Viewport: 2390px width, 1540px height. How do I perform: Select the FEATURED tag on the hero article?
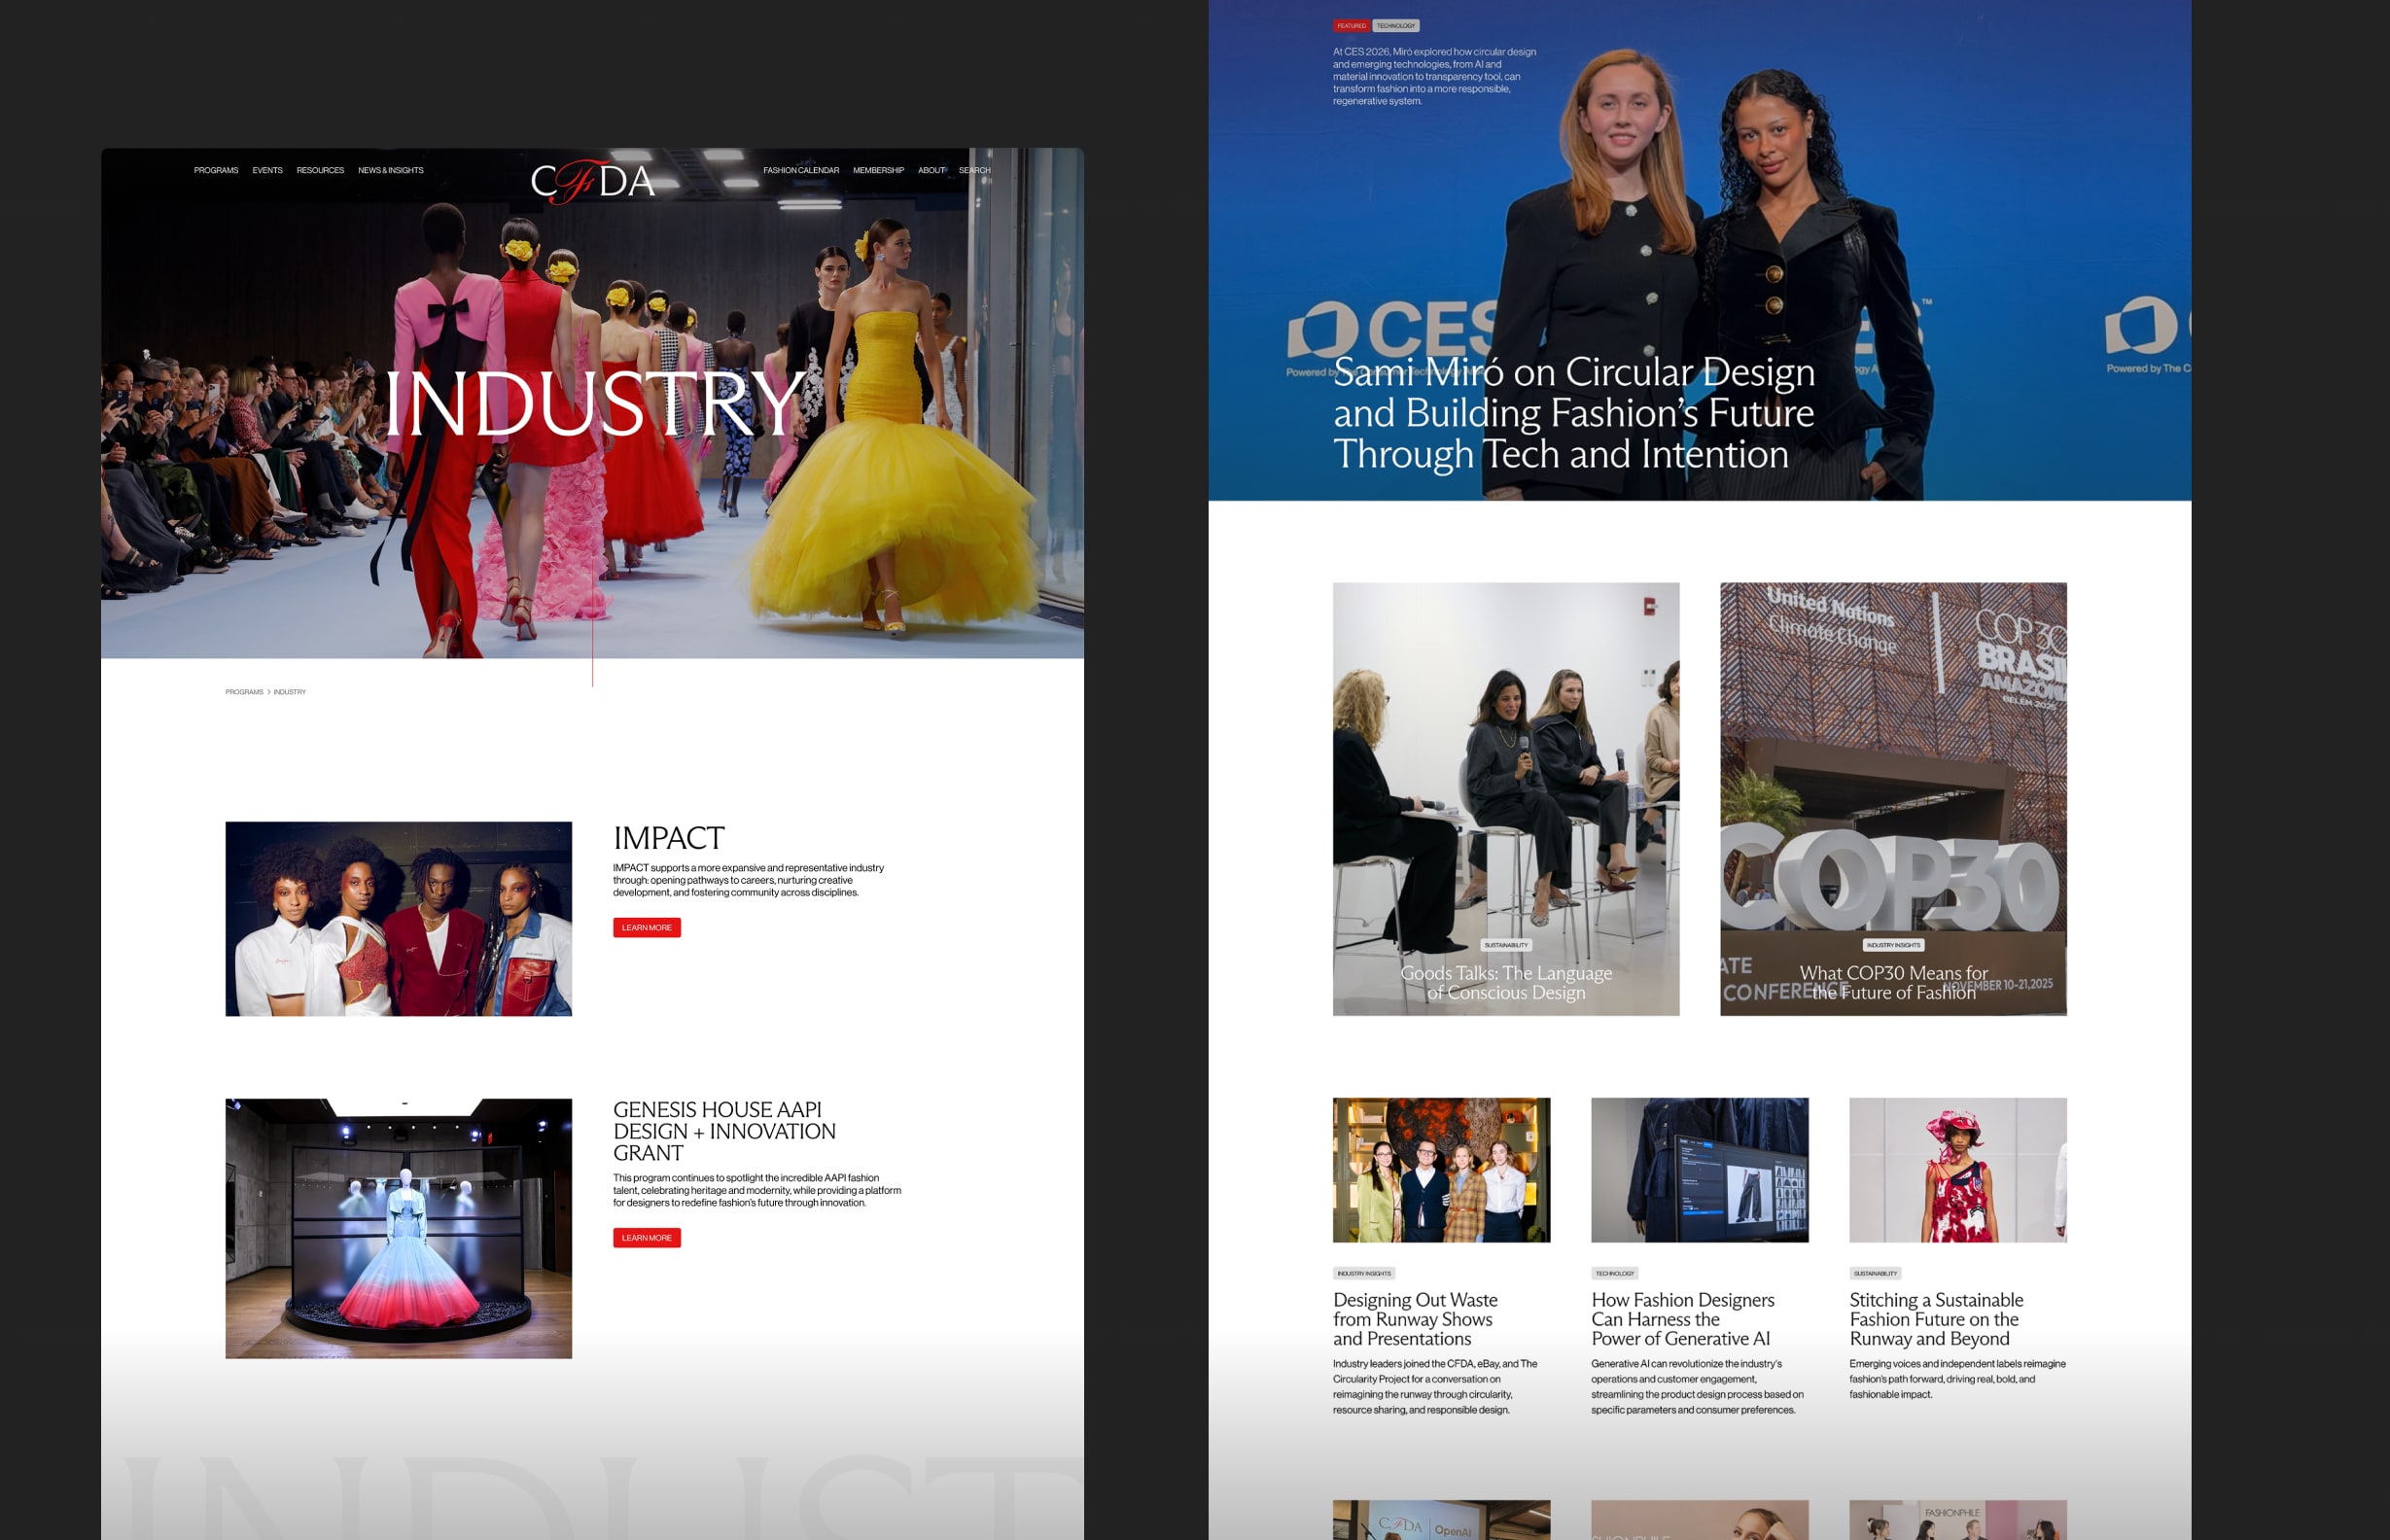pyautogui.click(x=1351, y=25)
